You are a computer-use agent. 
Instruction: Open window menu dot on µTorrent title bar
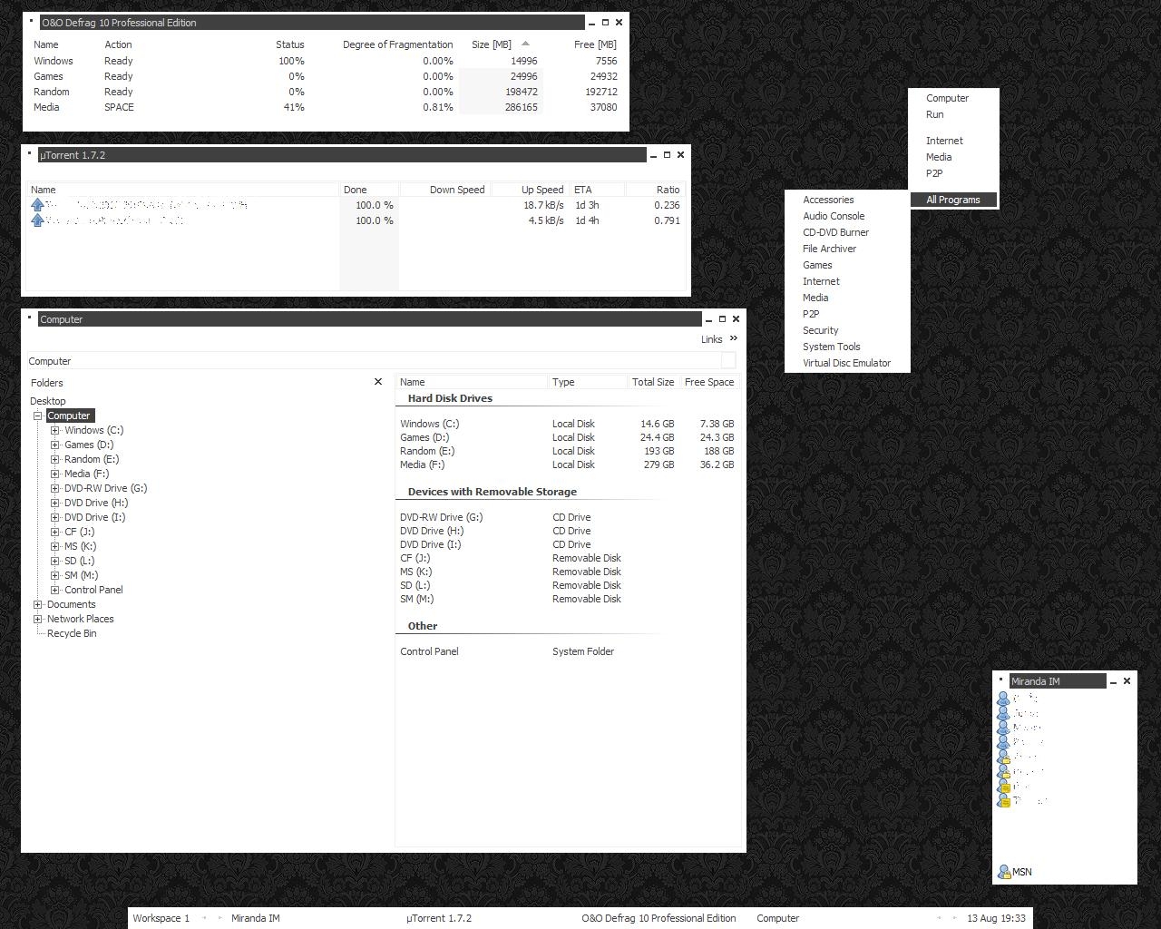[x=29, y=152]
